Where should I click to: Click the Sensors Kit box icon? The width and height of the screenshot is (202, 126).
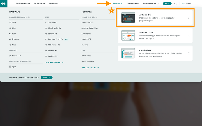click(46, 51)
